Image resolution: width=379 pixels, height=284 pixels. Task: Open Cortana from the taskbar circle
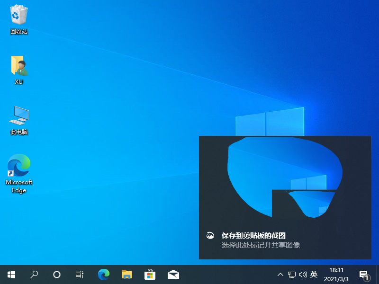coord(57,274)
